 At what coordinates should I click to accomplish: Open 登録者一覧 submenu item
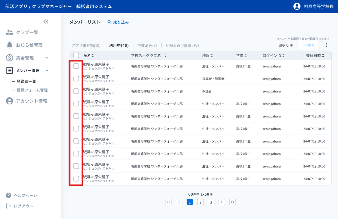26,81
